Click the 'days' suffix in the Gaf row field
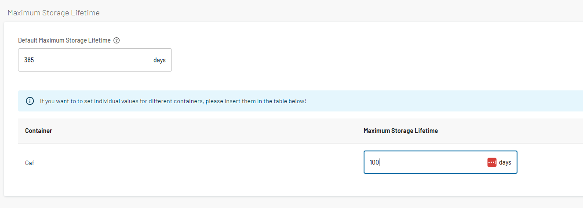583x208 pixels. (x=505, y=162)
